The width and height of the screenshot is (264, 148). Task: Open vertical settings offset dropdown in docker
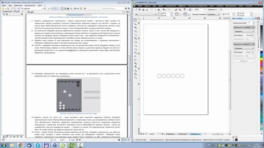[244, 48]
